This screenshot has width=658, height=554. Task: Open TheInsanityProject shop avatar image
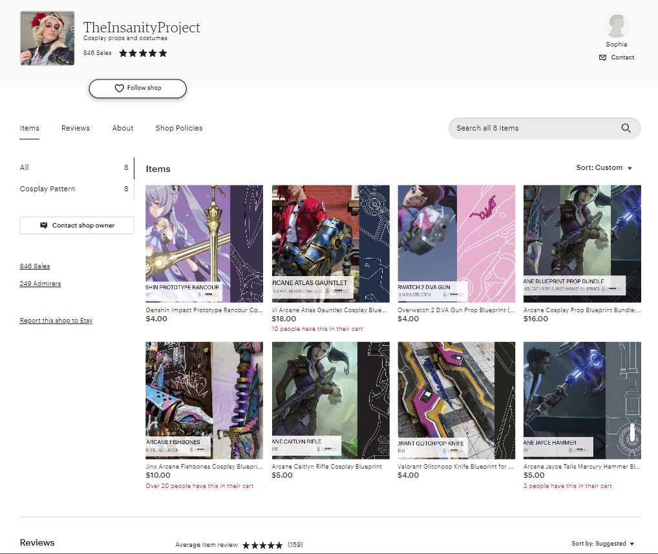click(47, 38)
